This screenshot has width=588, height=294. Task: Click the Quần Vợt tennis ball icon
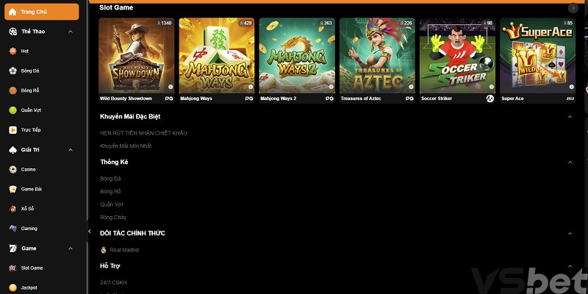pos(12,110)
